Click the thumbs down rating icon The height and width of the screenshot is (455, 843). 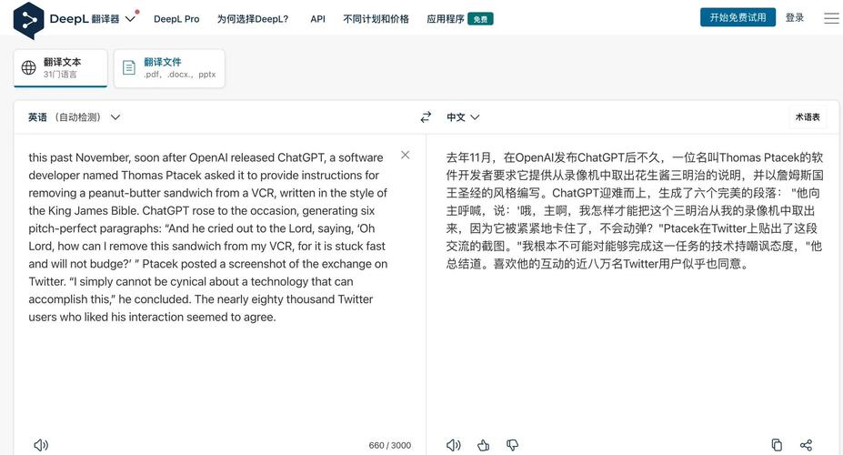tap(512, 445)
